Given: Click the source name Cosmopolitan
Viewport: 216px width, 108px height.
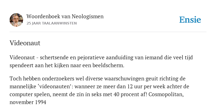Looking at the screenshot, I should [166, 95].
